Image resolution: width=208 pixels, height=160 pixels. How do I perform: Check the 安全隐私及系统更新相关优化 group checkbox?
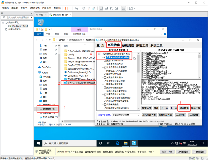tap(102, 54)
